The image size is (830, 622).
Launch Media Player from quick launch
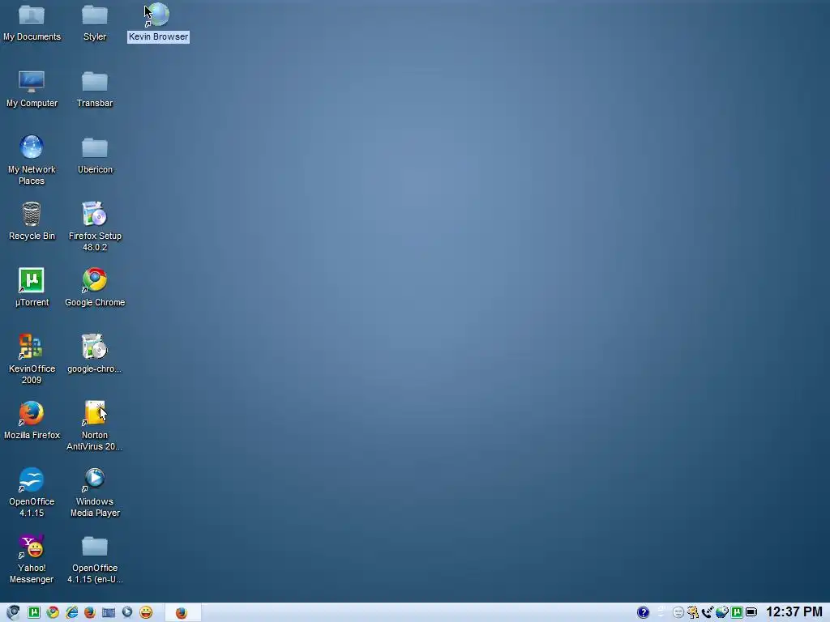[x=127, y=612]
